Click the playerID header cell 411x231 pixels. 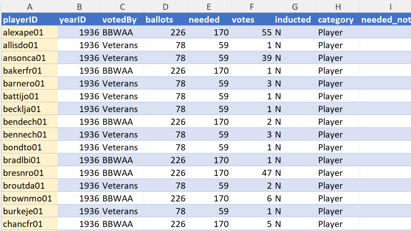[x=30, y=20]
